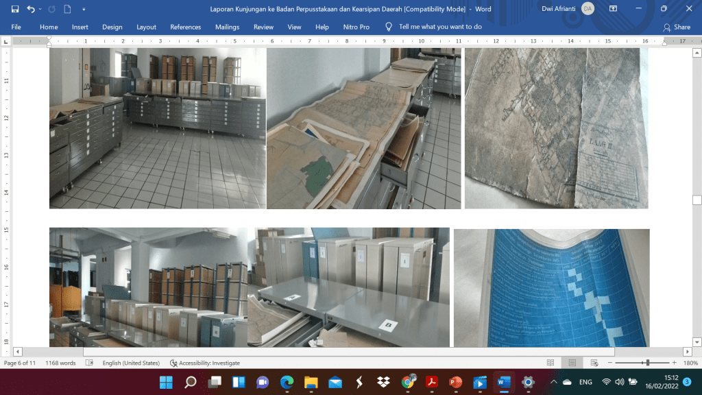702x395 pixels.
Task: Switch to Read Mode view
Action: (550, 363)
